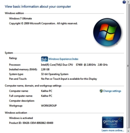
Task: Click the WORKGROUP value
Action: (x=49, y=106)
